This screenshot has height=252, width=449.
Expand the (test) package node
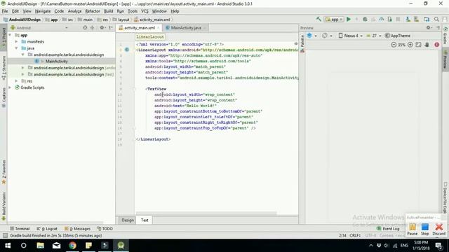(x=23, y=74)
